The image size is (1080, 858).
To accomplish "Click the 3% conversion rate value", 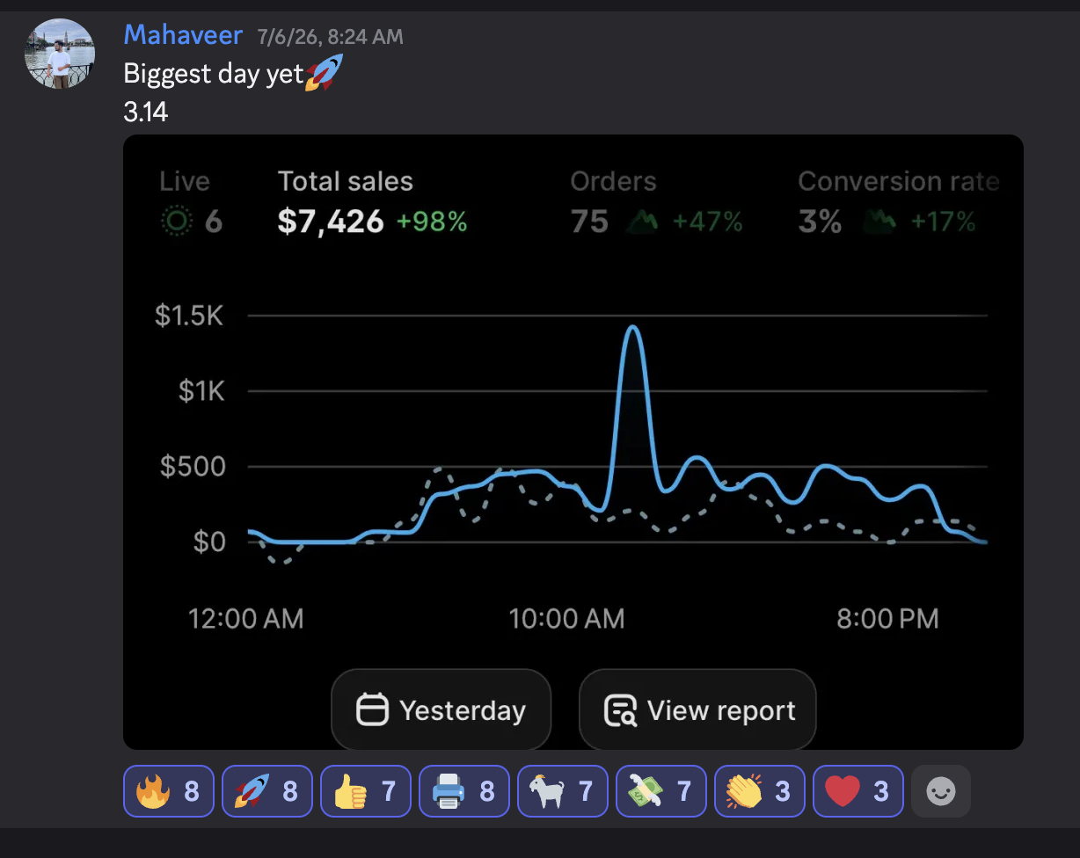I will point(820,222).
